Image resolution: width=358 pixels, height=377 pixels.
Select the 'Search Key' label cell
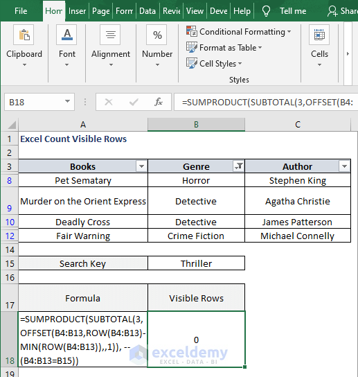point(83,263)
